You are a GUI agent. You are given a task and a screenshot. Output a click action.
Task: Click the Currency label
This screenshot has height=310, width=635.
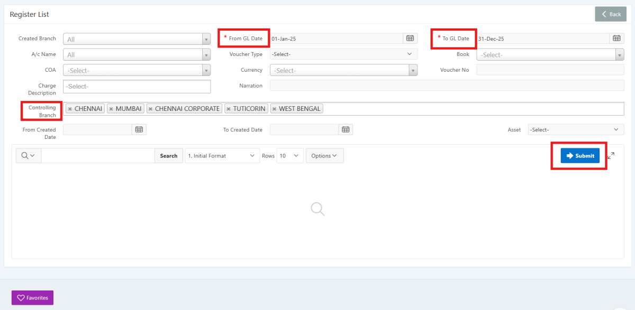click(252, 70)
